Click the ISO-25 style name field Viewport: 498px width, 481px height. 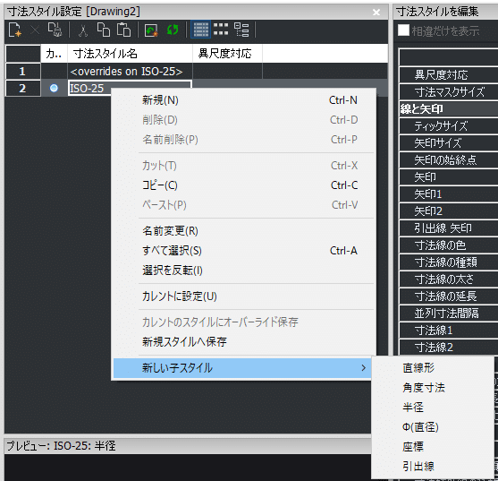coord(130,88)
